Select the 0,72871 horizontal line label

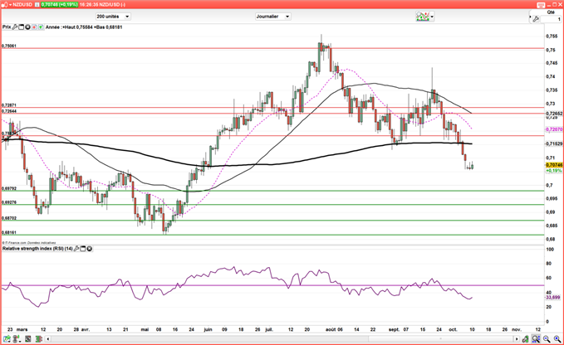[9, 105]
